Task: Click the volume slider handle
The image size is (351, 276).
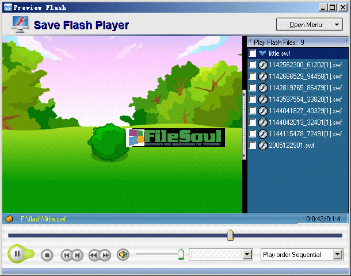Action: pyautogui.click(x=181, y=254)
